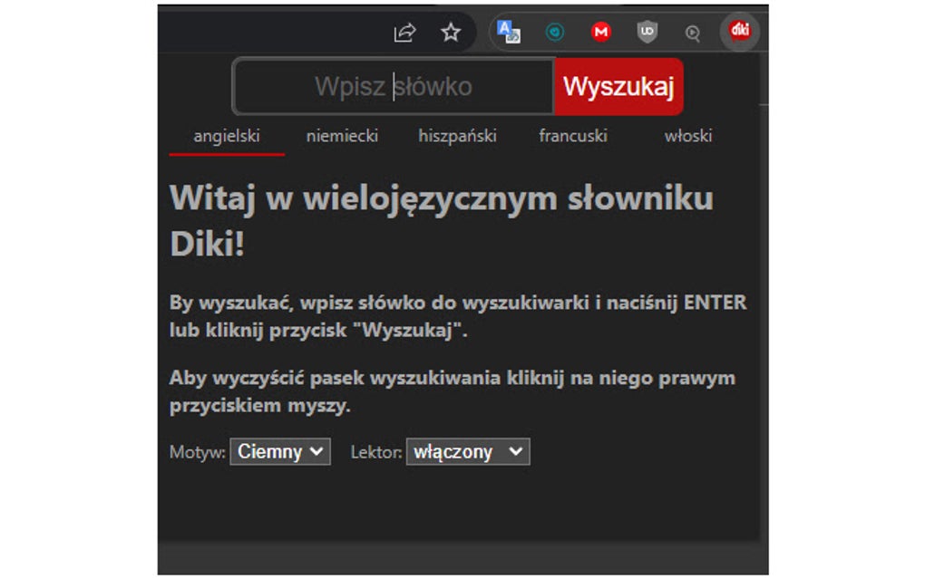925x578 pixels.
Task: Click the share page icon
Action: (404, 33)
